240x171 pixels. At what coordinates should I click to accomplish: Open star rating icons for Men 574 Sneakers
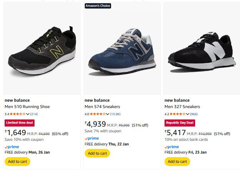(98, 114)
